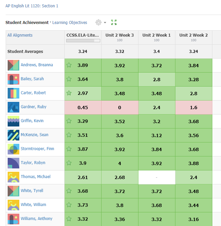Click the mastery star for Sarah Bailey

click(69, 79)
